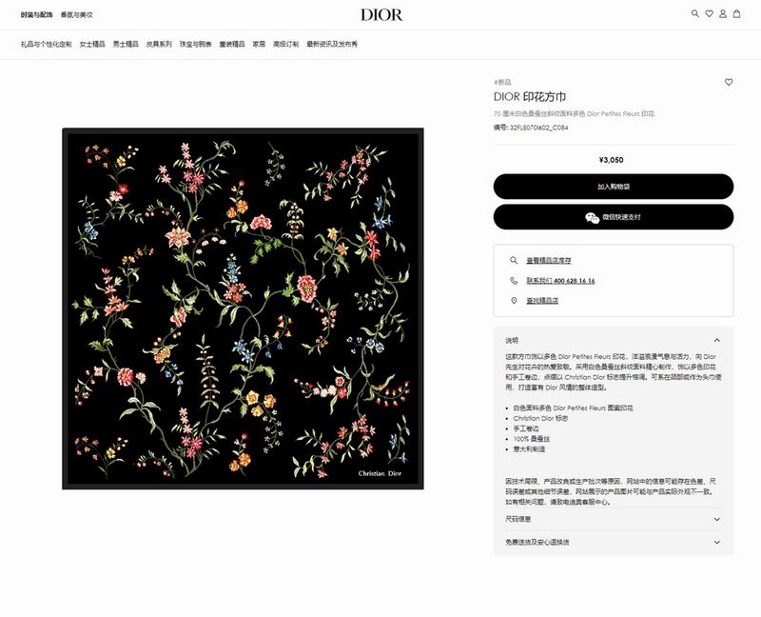This screenshot has height=617, width=761.
Task: Click the 加入购物袋 add to bag button
Action: (614, 187)
